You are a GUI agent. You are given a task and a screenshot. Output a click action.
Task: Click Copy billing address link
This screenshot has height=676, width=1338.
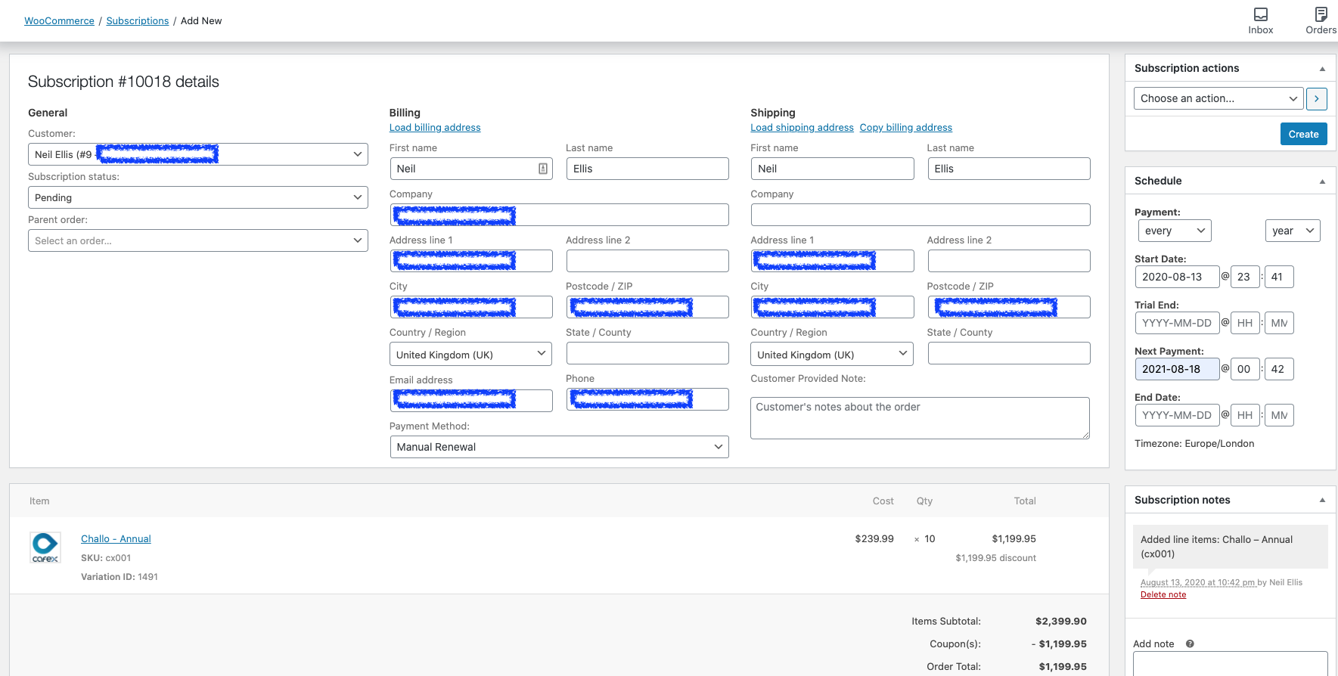pos(906,128)
